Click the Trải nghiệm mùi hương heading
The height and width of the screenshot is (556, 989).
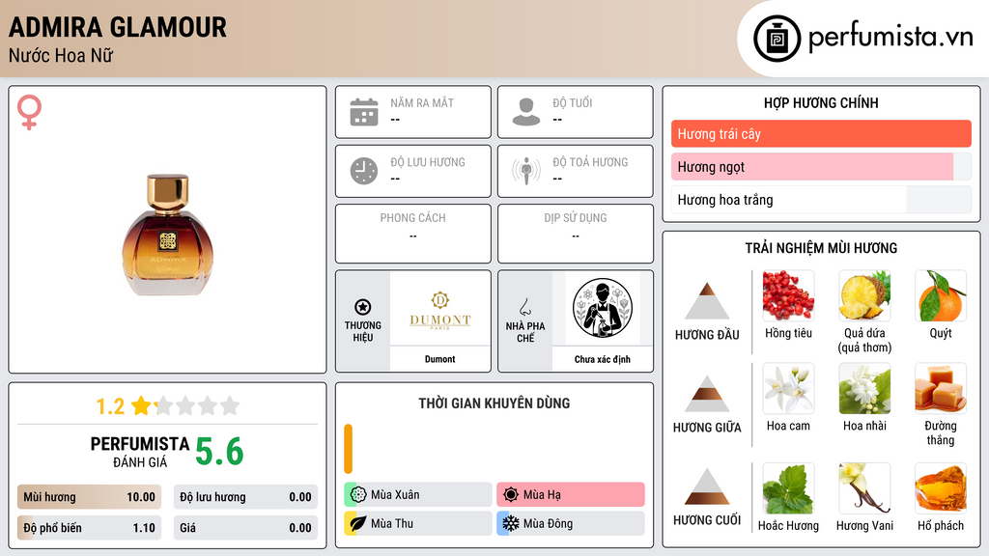821,248
